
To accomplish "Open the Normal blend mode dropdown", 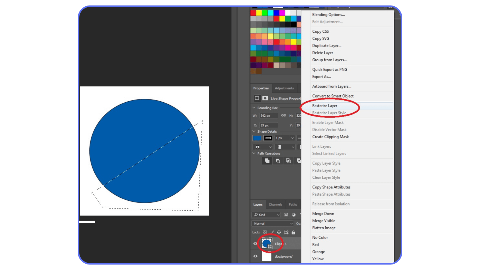I will coord(272,223).
